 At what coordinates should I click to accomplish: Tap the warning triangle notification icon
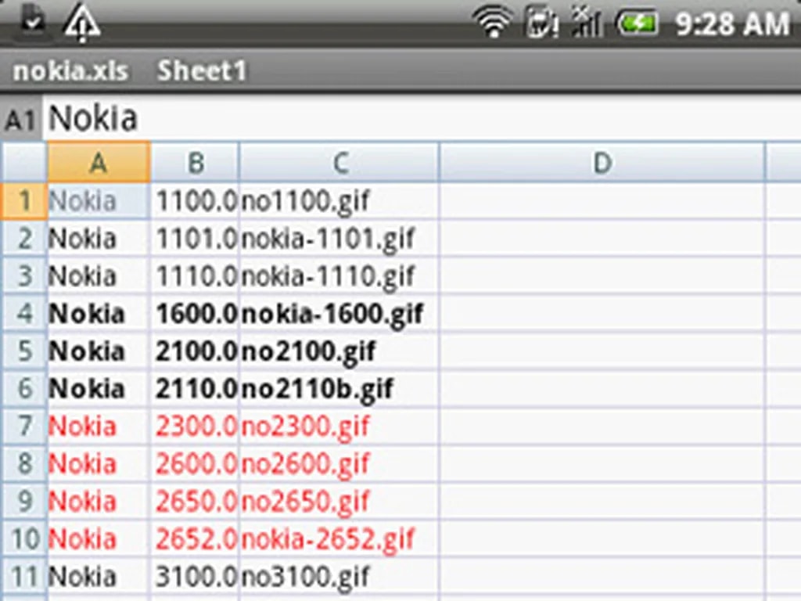click(x=81, y=22)
